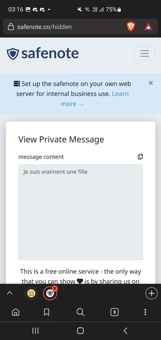Click the safenote logo
Viewport: 161px width, 340px height.
[x=42, y=53]
